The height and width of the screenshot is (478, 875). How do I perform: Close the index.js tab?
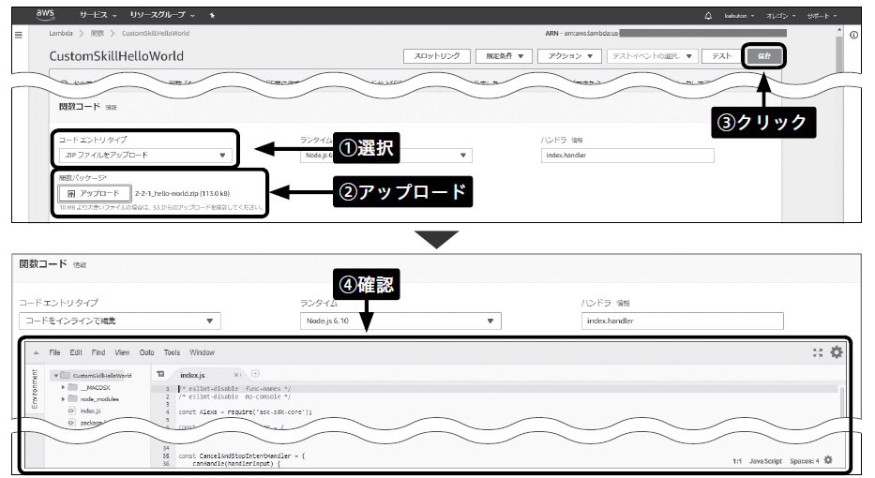pyautogui.click(x=236, y=375)
